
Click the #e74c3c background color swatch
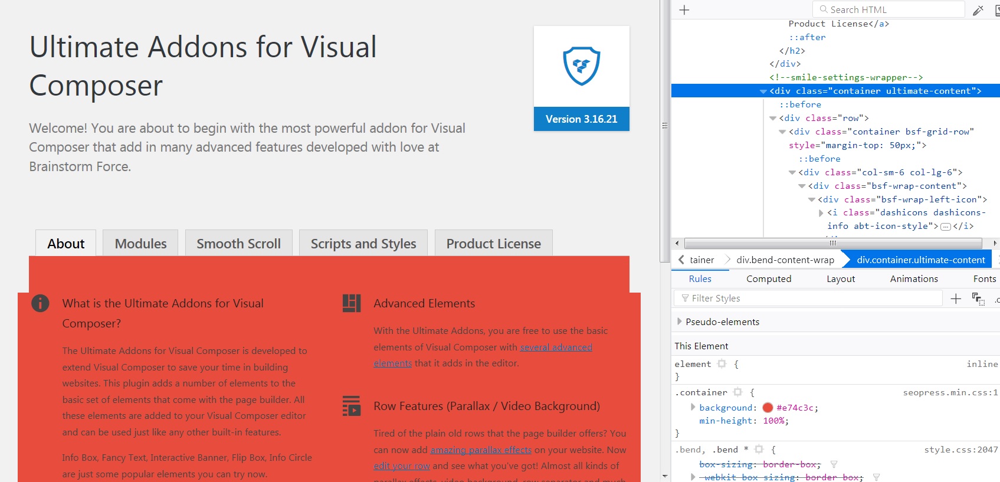point(768,407)
